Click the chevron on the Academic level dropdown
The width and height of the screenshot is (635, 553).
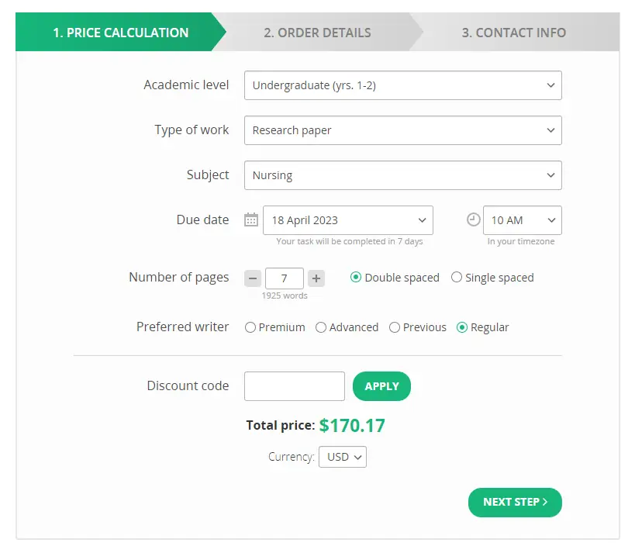(x=550, y=85)
